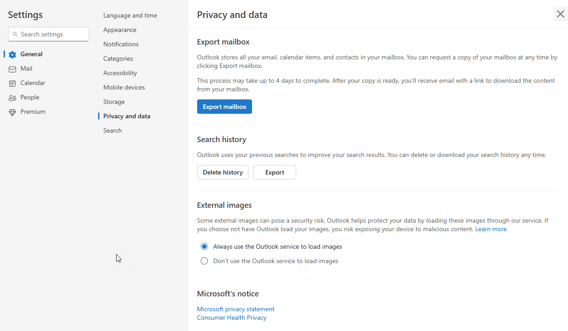
Task: Select the General label in sidebar
Action: 32,54
